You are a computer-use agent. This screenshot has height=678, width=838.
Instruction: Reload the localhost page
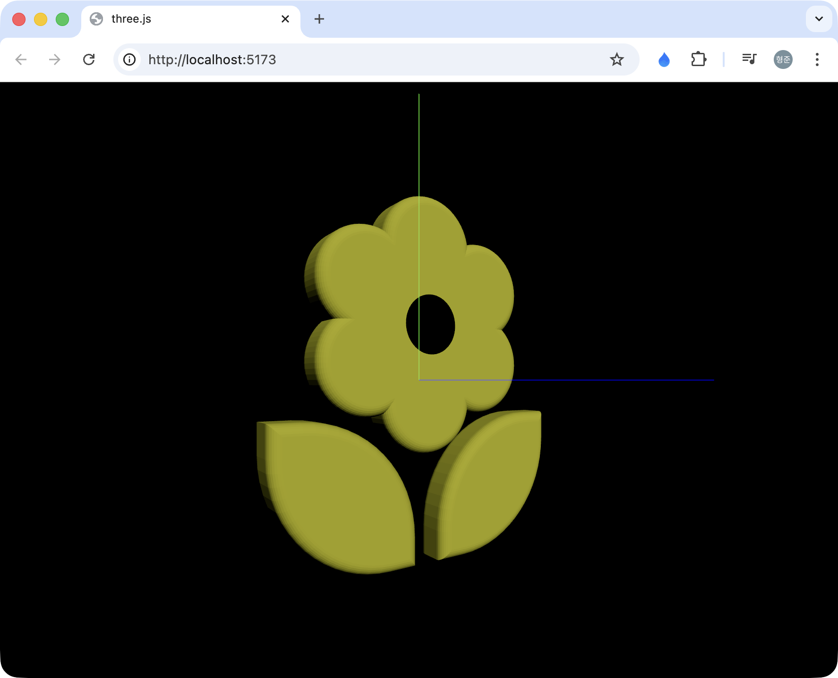click(x=89, y=59)
